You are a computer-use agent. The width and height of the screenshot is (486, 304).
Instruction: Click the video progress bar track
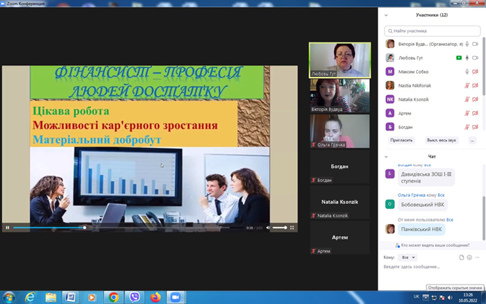[121, 228]
